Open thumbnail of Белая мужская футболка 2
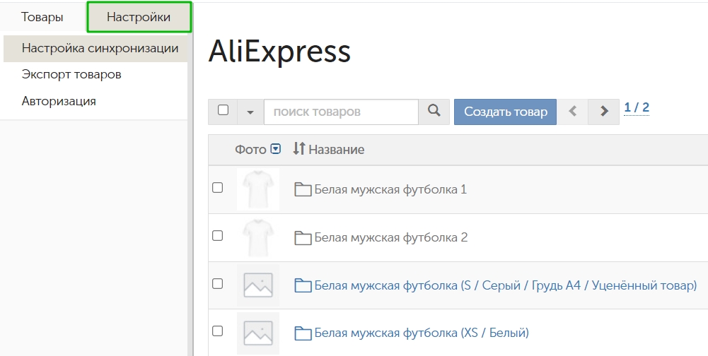This screenshot has height=356, width=708. (258, 237)
